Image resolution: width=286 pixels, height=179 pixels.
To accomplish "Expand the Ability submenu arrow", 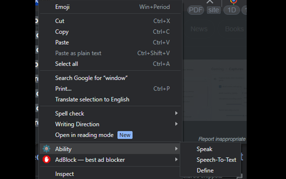I will pos(176,149).
